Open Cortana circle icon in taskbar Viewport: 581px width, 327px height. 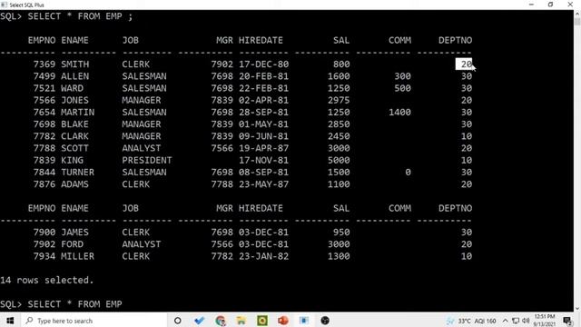[178, 321]
